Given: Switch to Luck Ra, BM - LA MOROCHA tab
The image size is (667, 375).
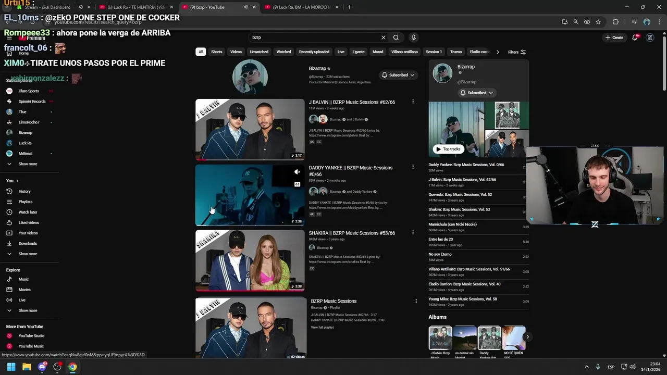Looking at the screenshot, I should click(302, 7).
